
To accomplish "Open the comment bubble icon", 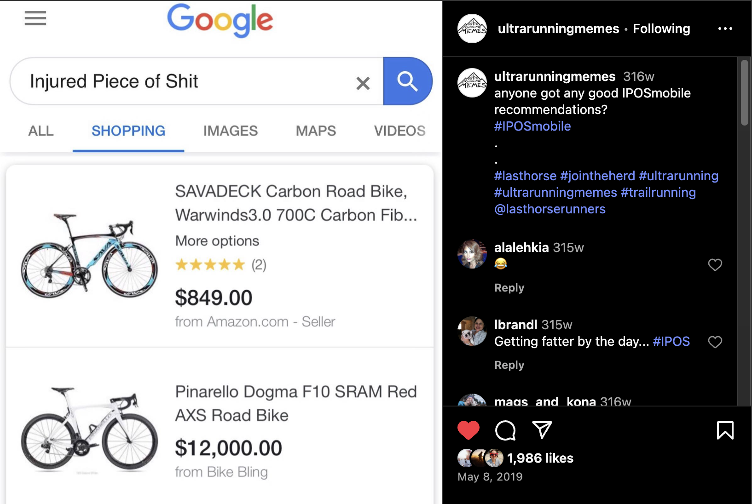I will point(505,430).
